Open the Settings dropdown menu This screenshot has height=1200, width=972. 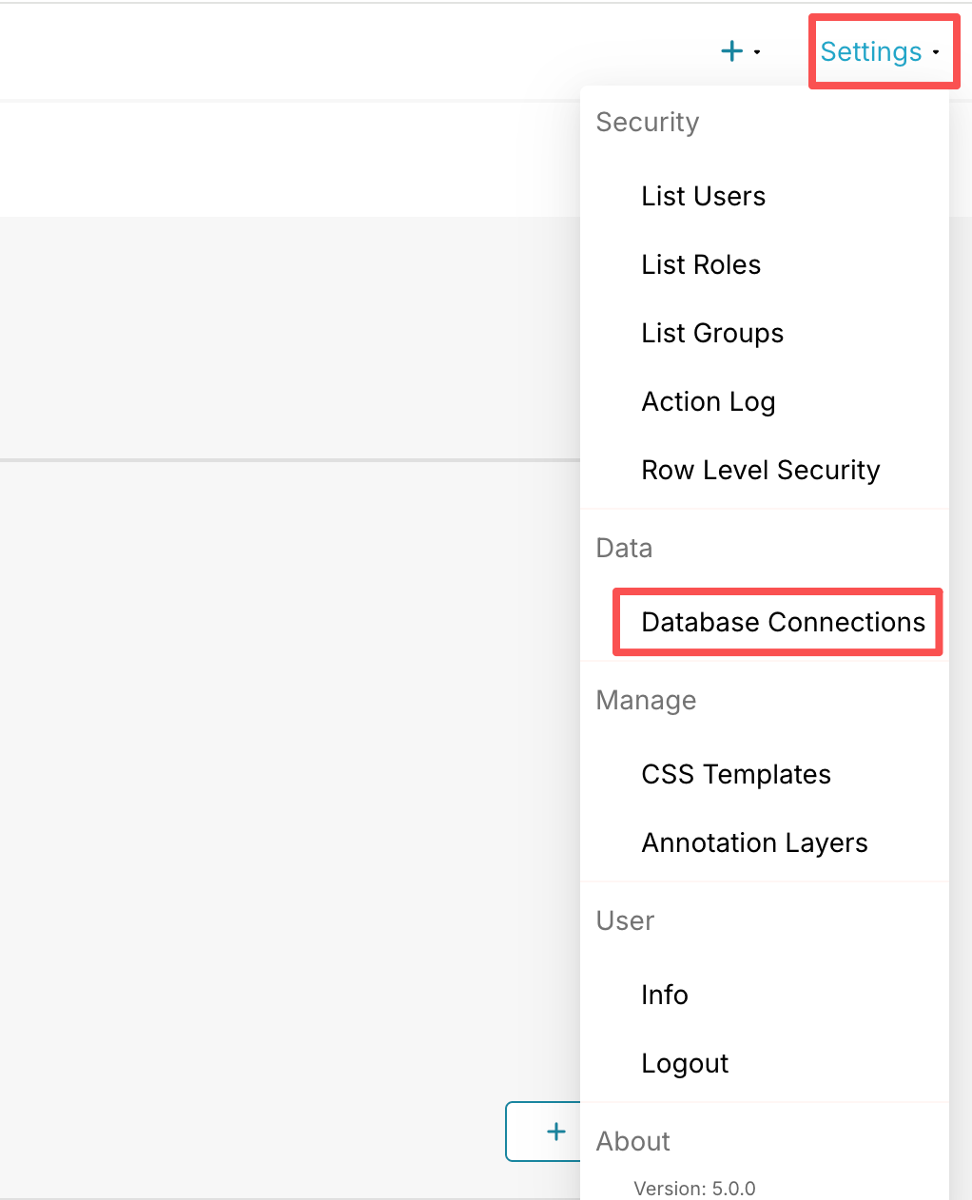click(x=870, y=51)
